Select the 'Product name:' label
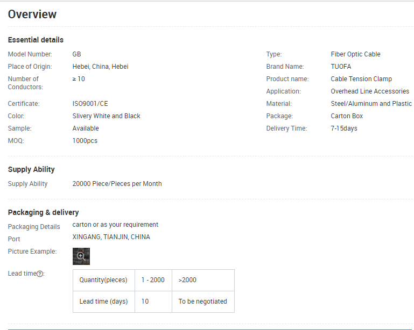414x330 pixels. (x=287, y=79)
